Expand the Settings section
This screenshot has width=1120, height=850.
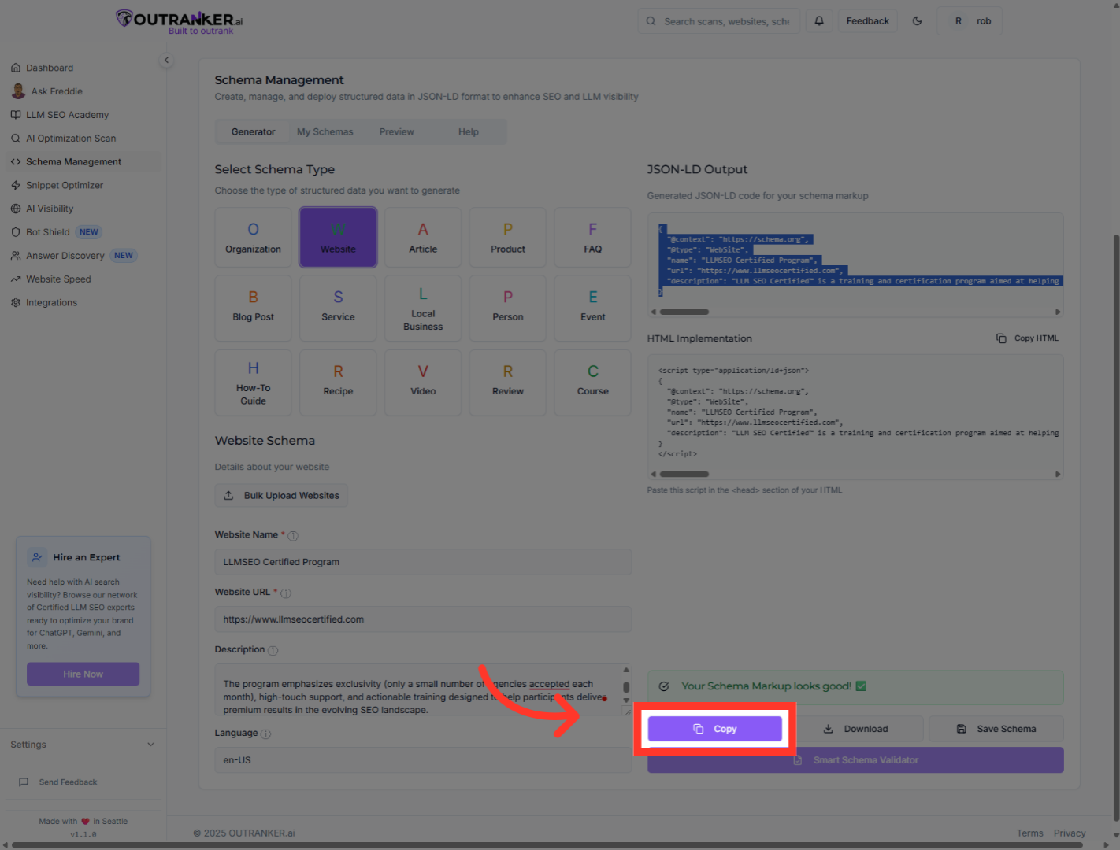[82, 745]
